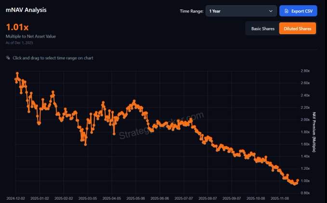Select the Diluted Shares toggle

click(x=297, y=29)
